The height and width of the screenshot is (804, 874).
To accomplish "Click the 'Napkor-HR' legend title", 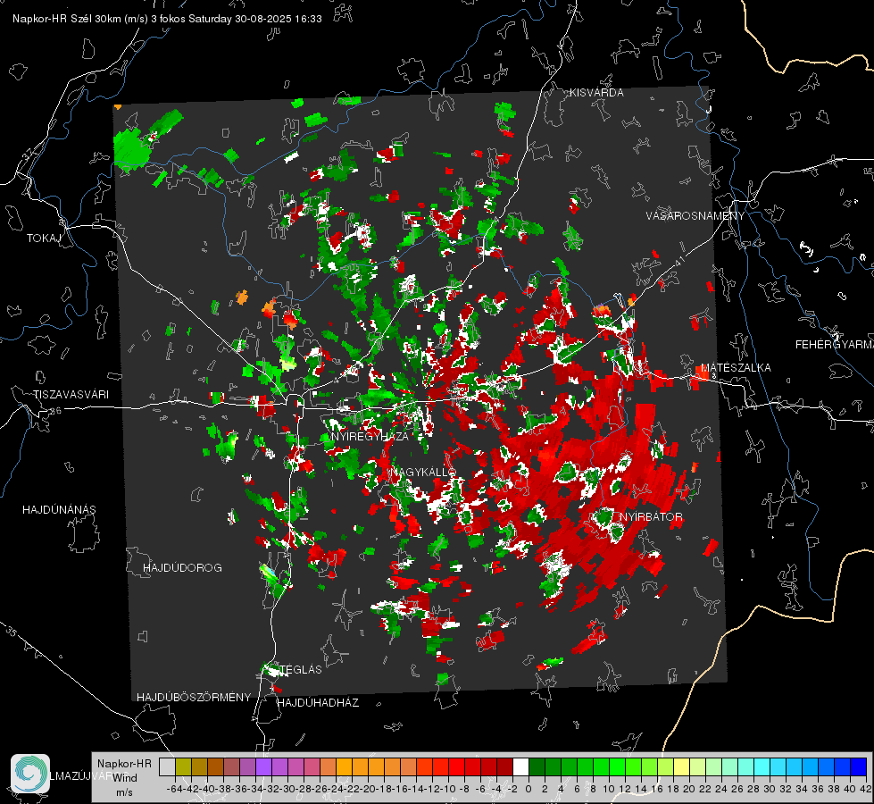I will point(124,764).
